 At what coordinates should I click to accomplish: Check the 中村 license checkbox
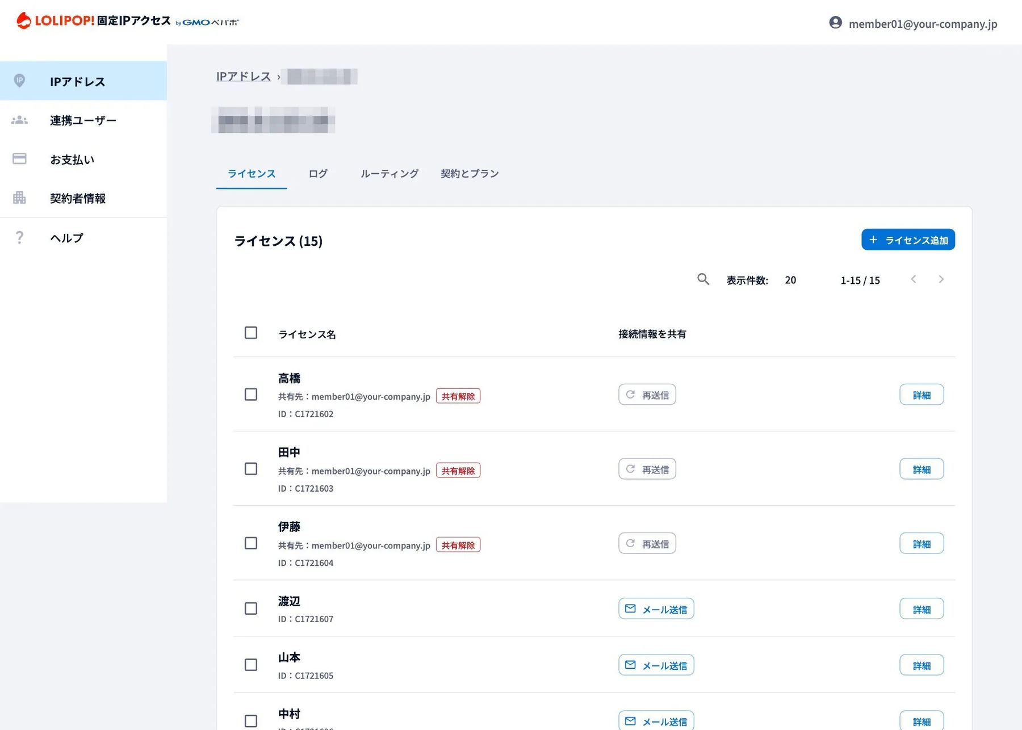pos(251,721)
